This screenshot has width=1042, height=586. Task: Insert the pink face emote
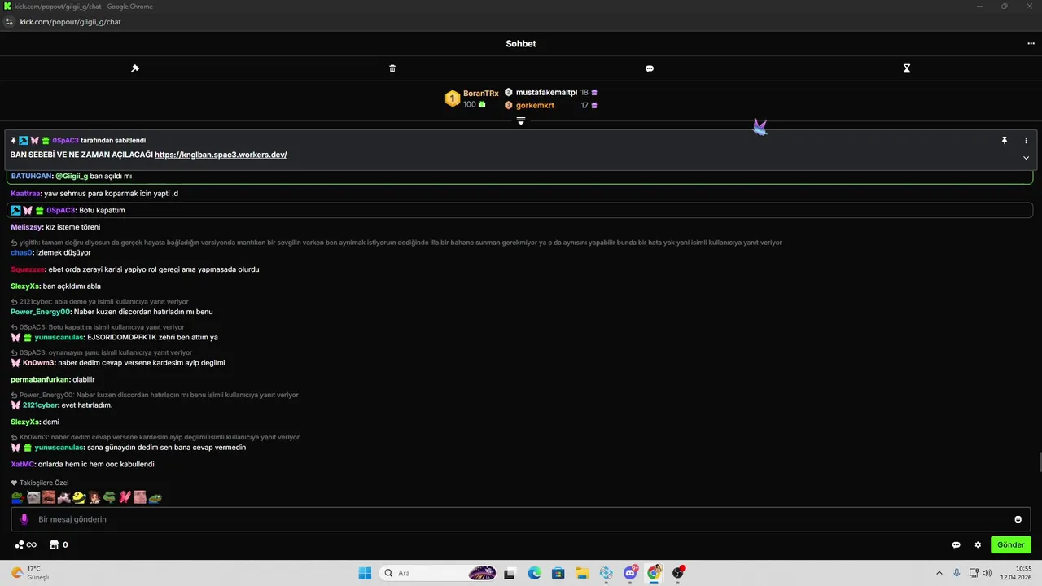pos(140,497)
